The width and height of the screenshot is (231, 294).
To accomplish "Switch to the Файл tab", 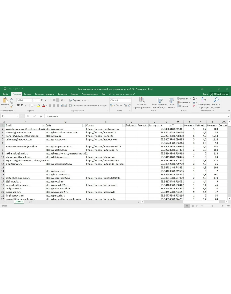I will (x=5, y=94).
